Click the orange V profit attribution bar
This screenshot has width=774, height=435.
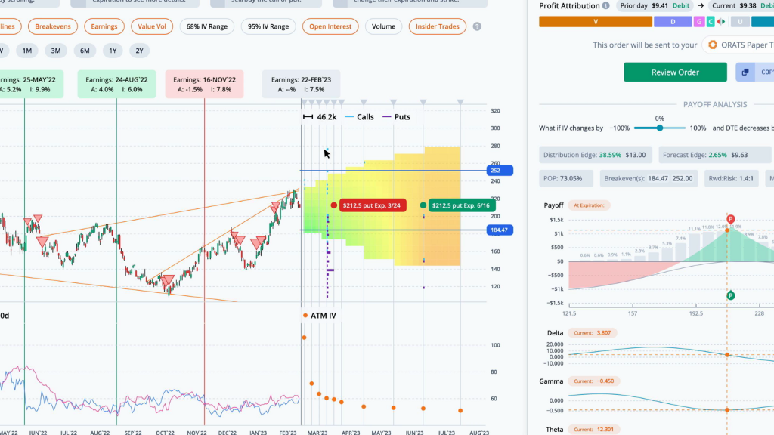coord(596,22)
